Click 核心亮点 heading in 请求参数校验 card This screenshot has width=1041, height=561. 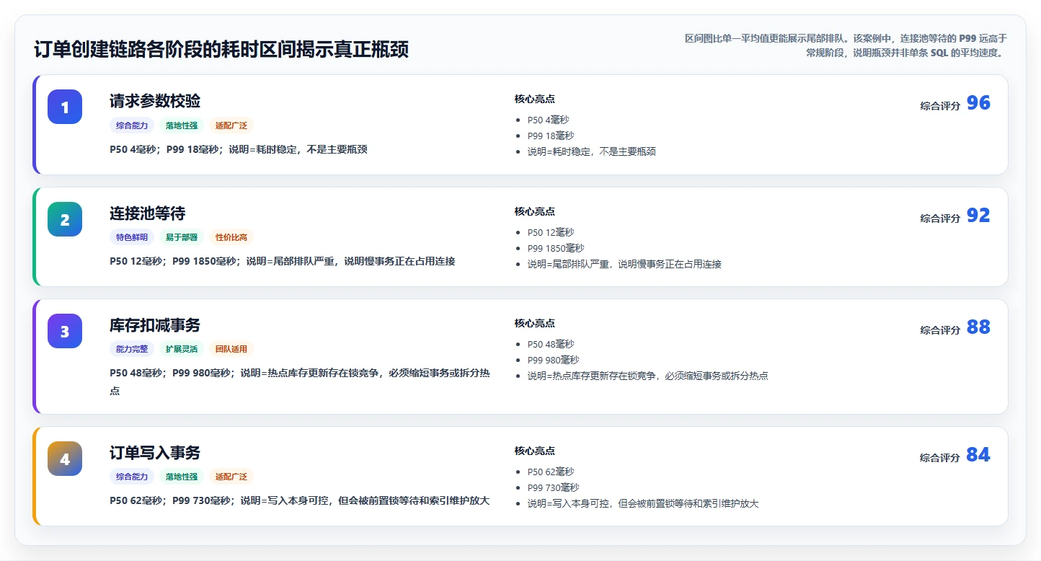click(x=535, y=99)
